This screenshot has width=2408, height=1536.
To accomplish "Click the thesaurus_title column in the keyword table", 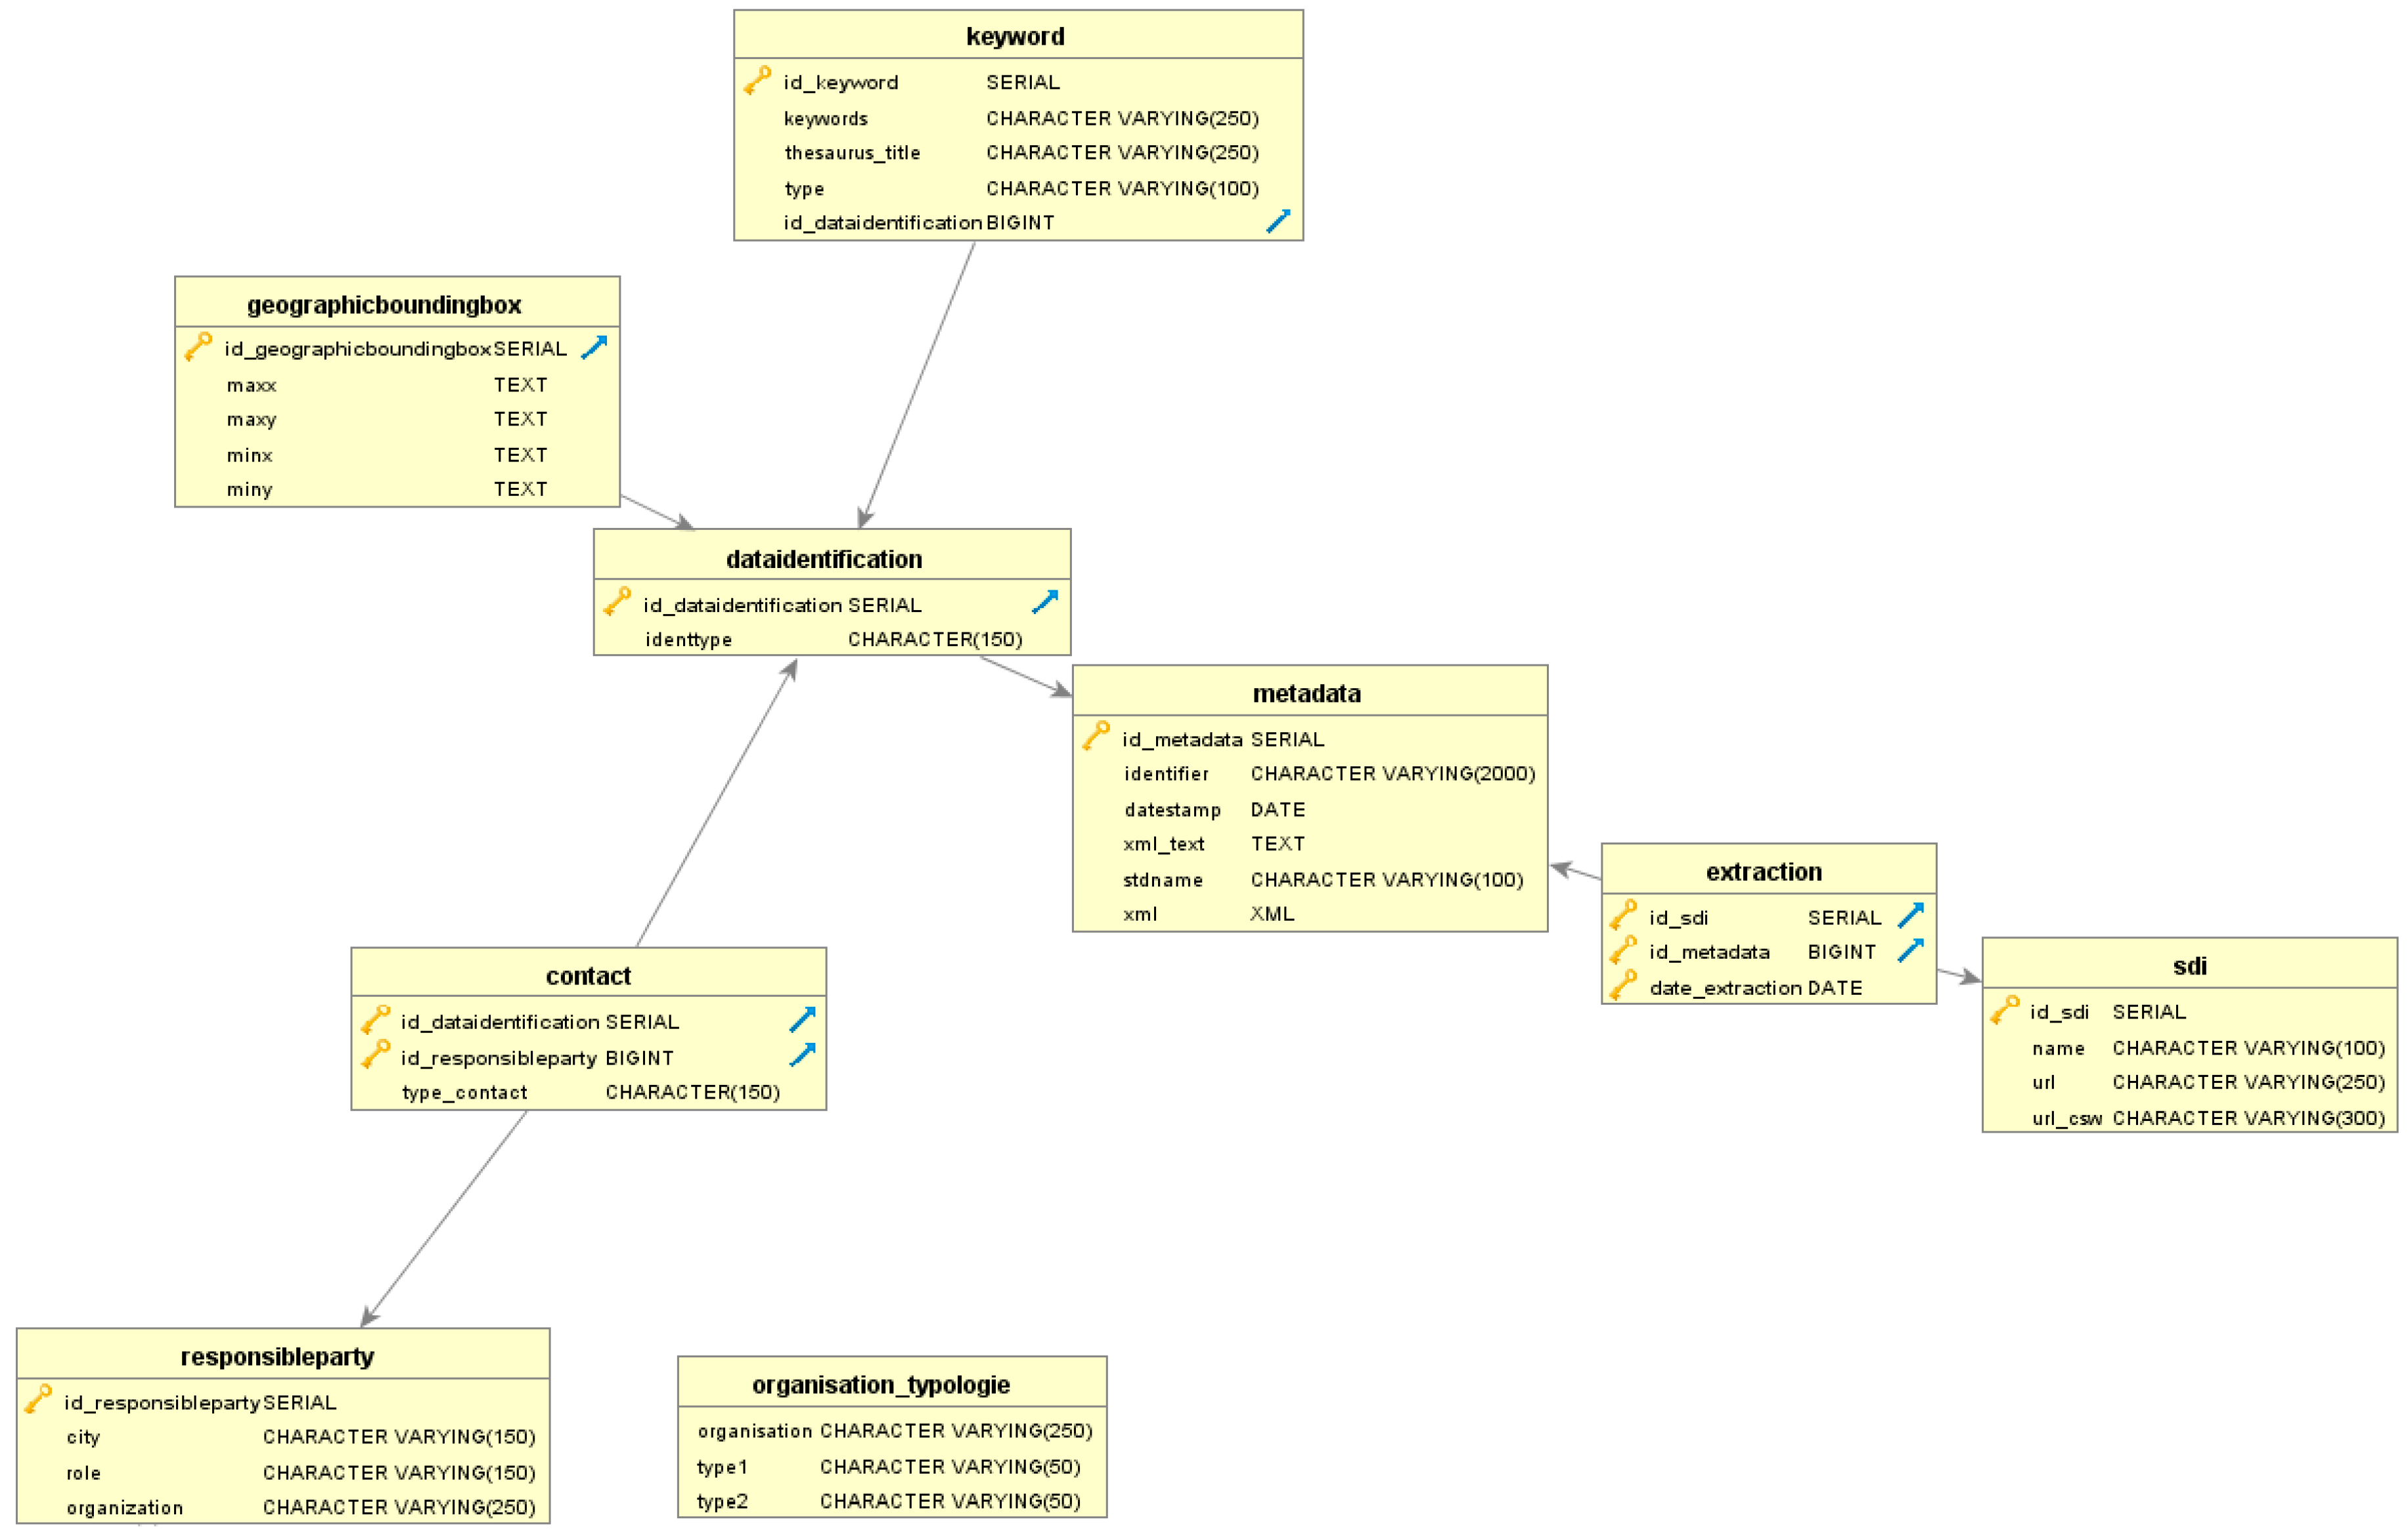I will pyautogui.click(x=852, y=153).
